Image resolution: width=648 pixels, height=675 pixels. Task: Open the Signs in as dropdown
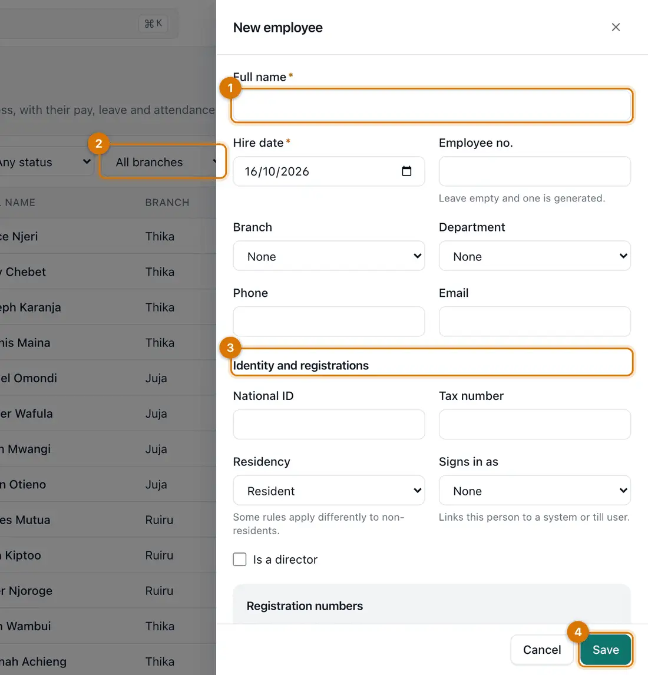(x=535, y=490)
